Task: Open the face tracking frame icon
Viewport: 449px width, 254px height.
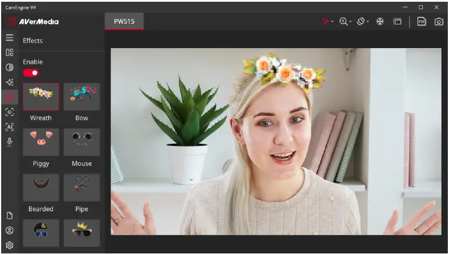Action: click(x=9, y=112)
